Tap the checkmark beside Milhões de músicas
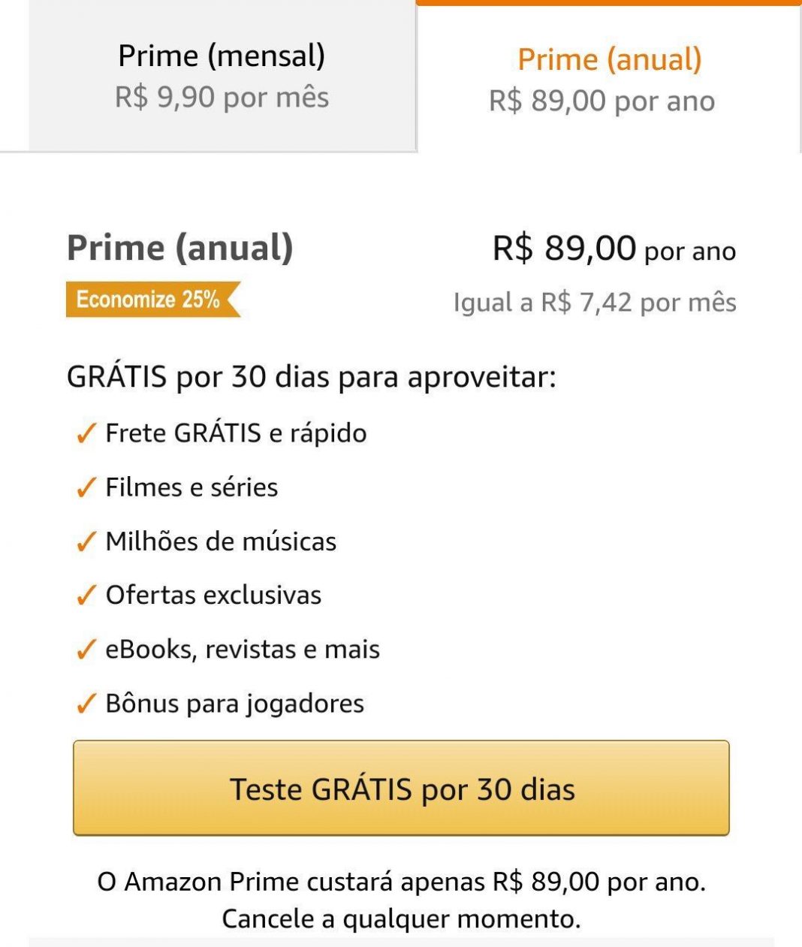802x947 pixels. pos(86,541)
